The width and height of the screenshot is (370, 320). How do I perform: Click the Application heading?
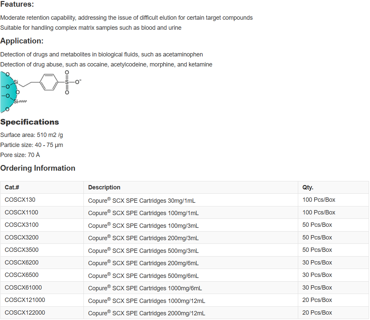click(22, 41)
